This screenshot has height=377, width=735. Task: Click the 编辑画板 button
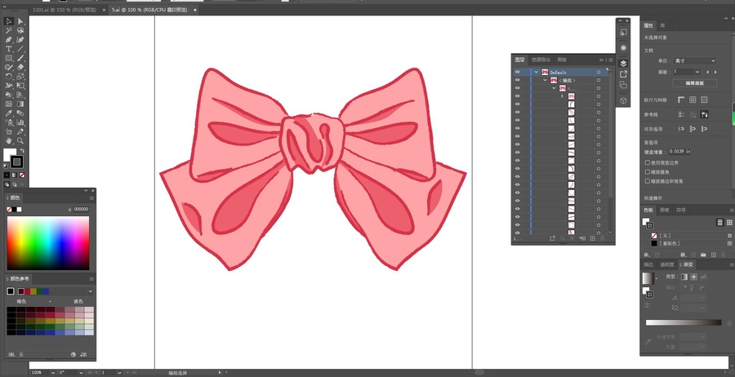point(695,83)
